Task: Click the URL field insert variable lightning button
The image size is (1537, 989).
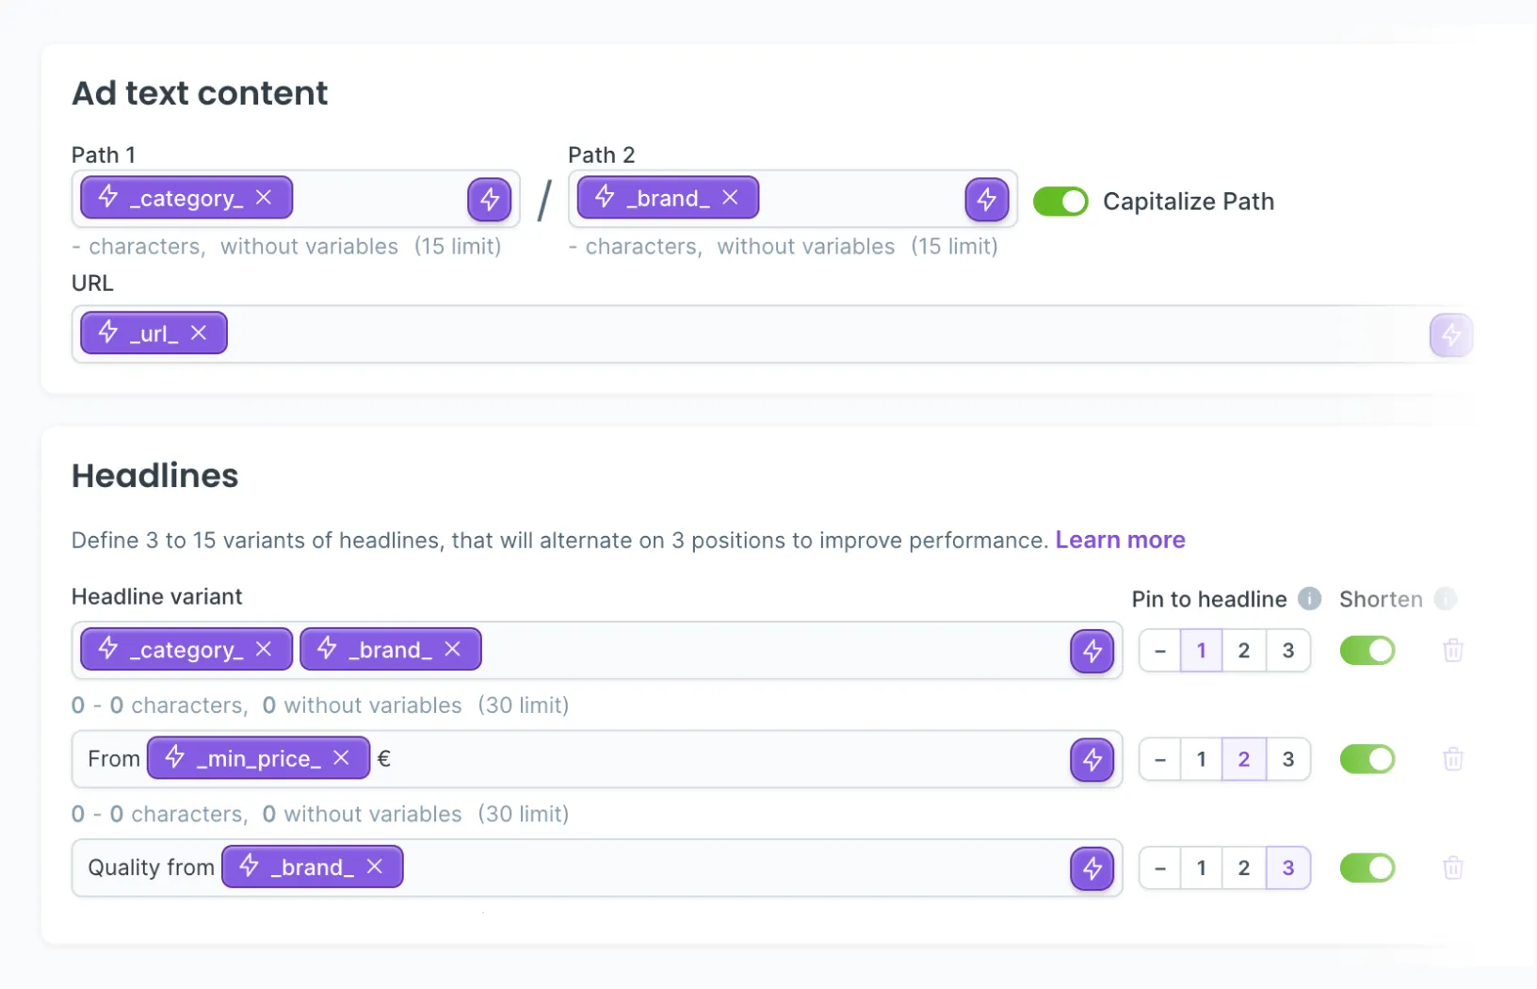Action: coord(1450,334)
